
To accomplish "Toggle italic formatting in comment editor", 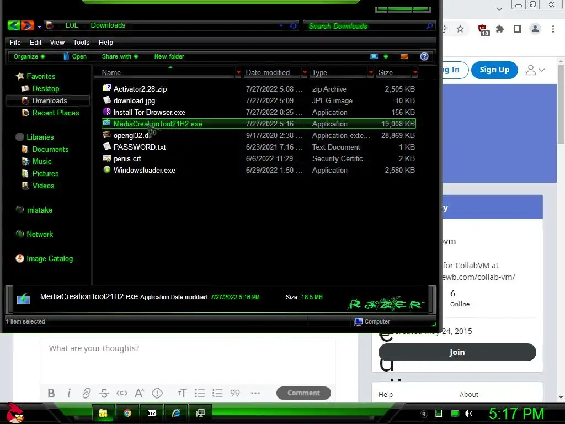I will (x=69, y=393).
